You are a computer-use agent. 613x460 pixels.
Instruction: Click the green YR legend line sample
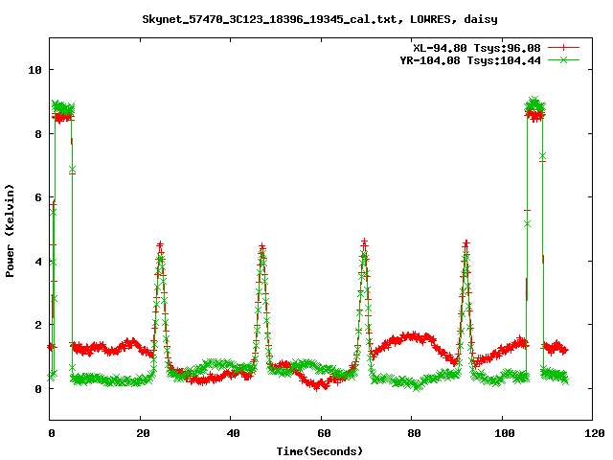click(x=563, y=59)
